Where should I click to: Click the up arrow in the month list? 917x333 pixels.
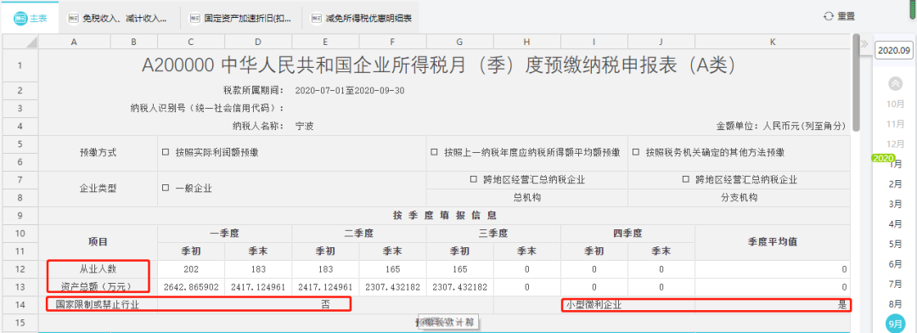(896, 84)
